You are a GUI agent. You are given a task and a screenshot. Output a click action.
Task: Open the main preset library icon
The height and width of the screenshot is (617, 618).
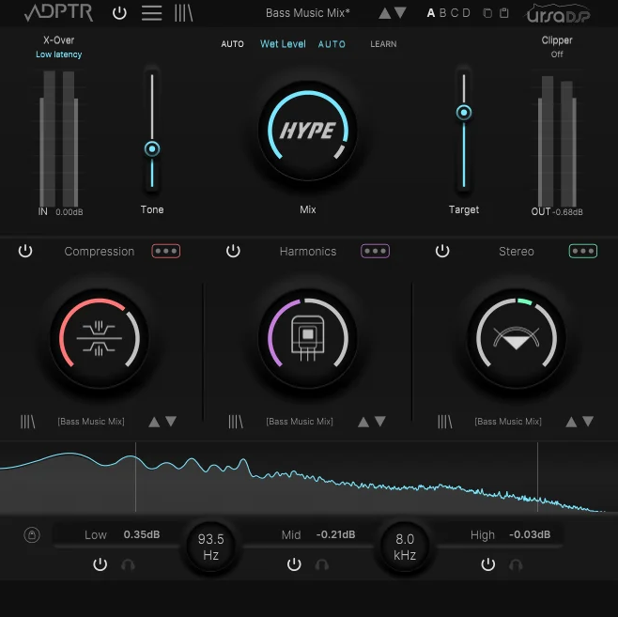184,13
